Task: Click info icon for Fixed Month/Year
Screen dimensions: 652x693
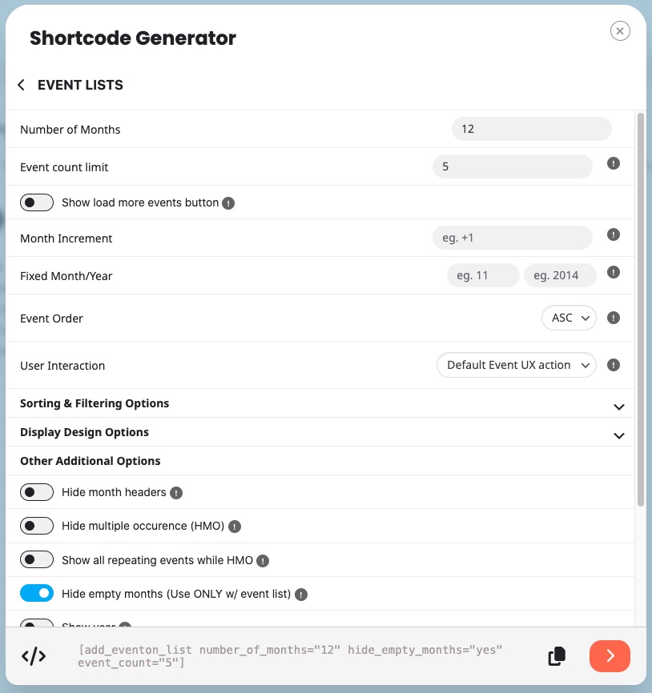Action: coord(614,272)
